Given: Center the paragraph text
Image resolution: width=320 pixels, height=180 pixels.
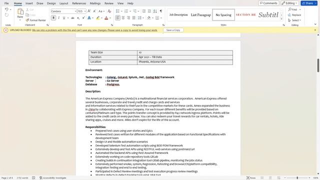Looking at the screenshot, I should pyautogui.click(x=123, y=18).
